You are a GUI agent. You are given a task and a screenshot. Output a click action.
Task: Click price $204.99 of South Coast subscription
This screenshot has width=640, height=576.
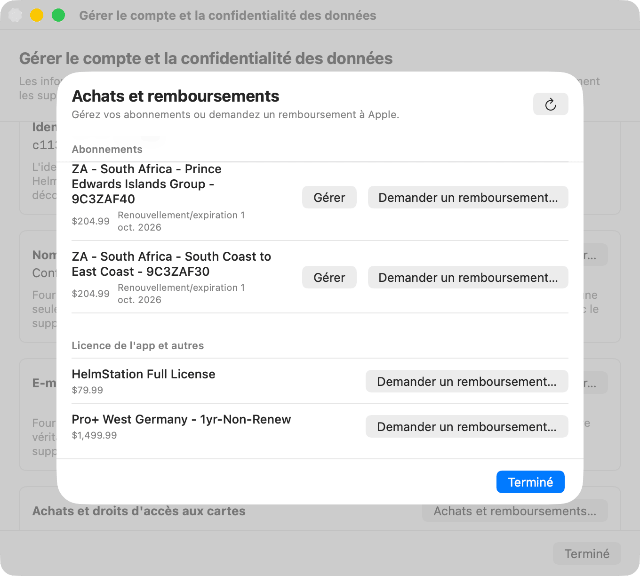(x=90, y=294)
